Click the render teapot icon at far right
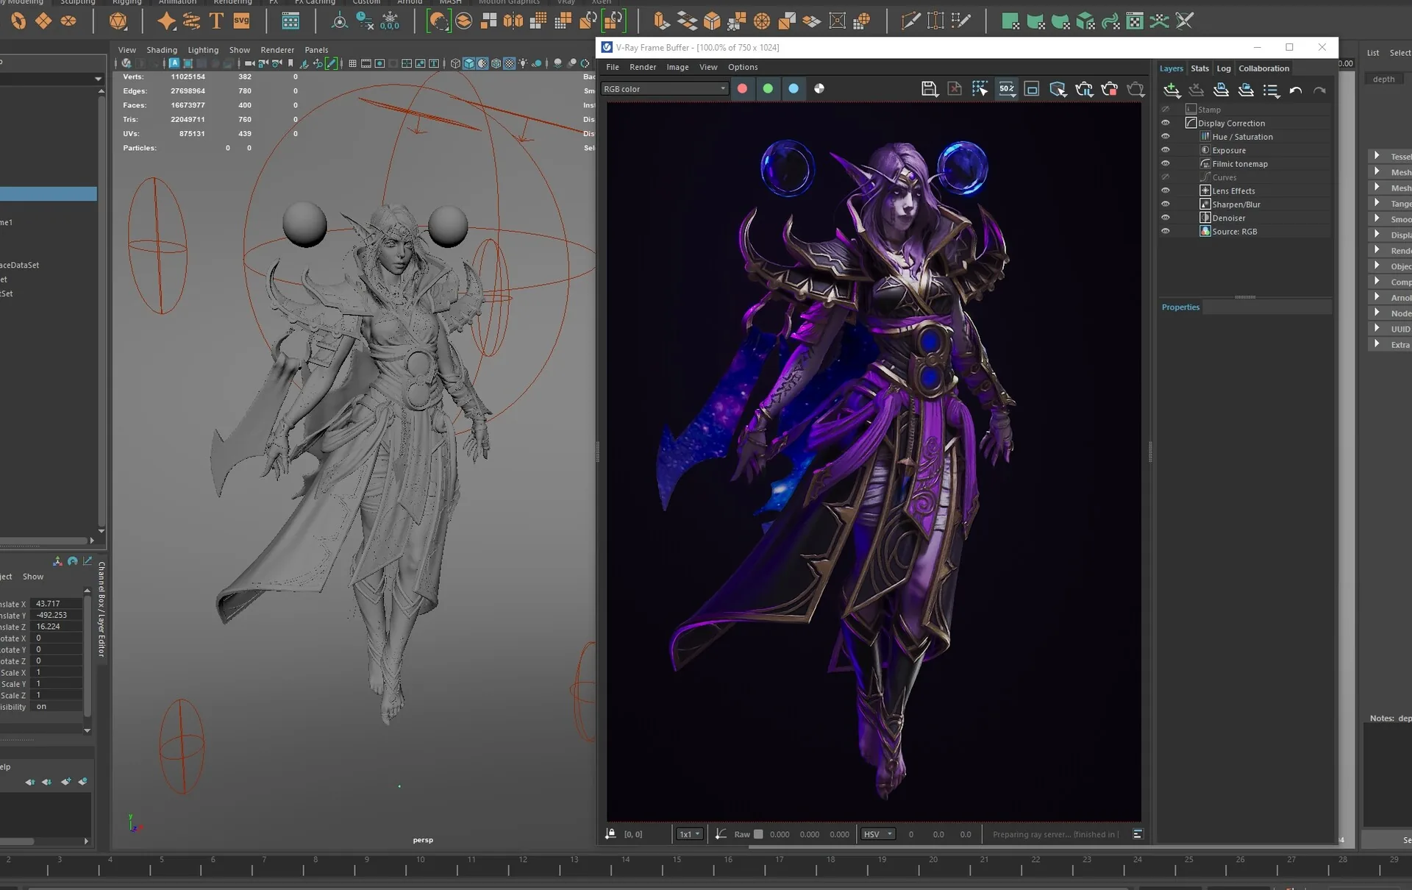Image resolution: width=1412 pixels, height=890 pixels. [1135, 89]
